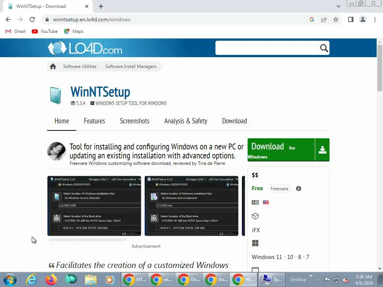The height and width of the screenshot is (287, 383).
Task: Switch to Chrome NT... taskbar window
Action: (135, 280)
